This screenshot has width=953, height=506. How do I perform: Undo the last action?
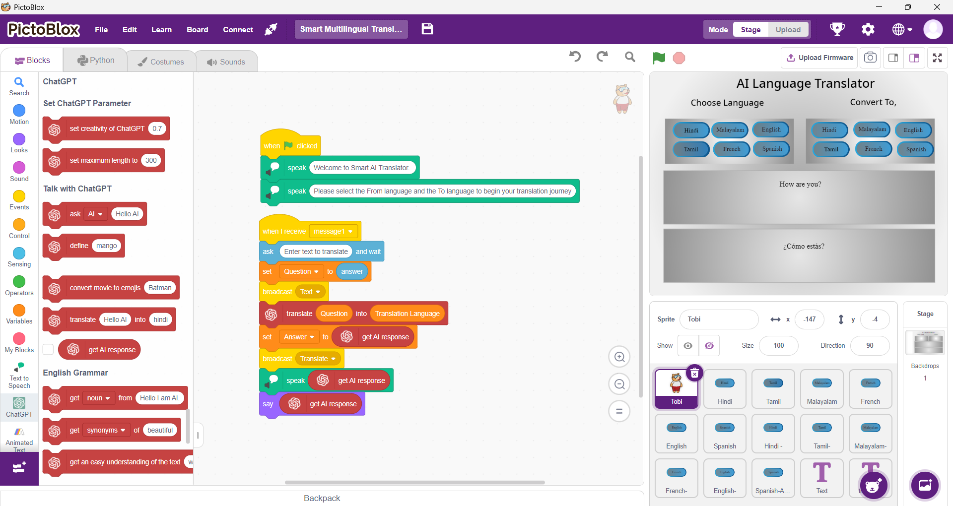tap(575, 57)
